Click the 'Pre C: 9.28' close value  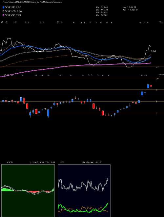pyautogui.click(x=102, y=15)
